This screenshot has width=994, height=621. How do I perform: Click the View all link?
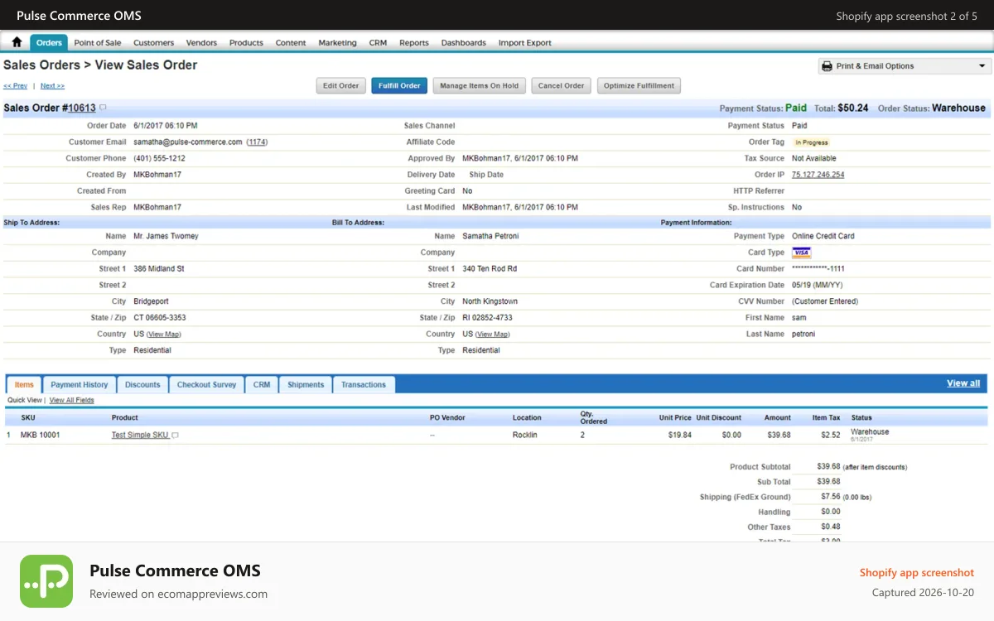tap(963, 383)
